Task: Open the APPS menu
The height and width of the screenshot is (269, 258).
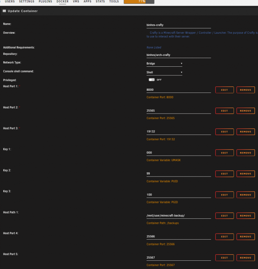Action: (x=87, y=1)
